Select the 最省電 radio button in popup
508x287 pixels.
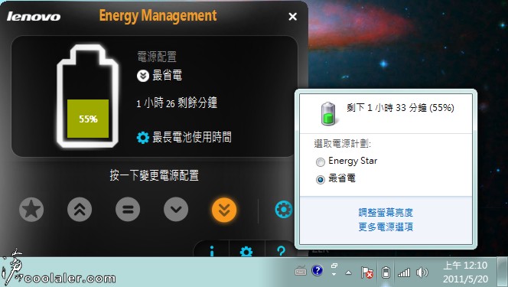(x=321, y=179)
